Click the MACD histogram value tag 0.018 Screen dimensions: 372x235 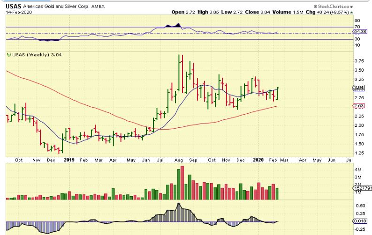[360, 221]
